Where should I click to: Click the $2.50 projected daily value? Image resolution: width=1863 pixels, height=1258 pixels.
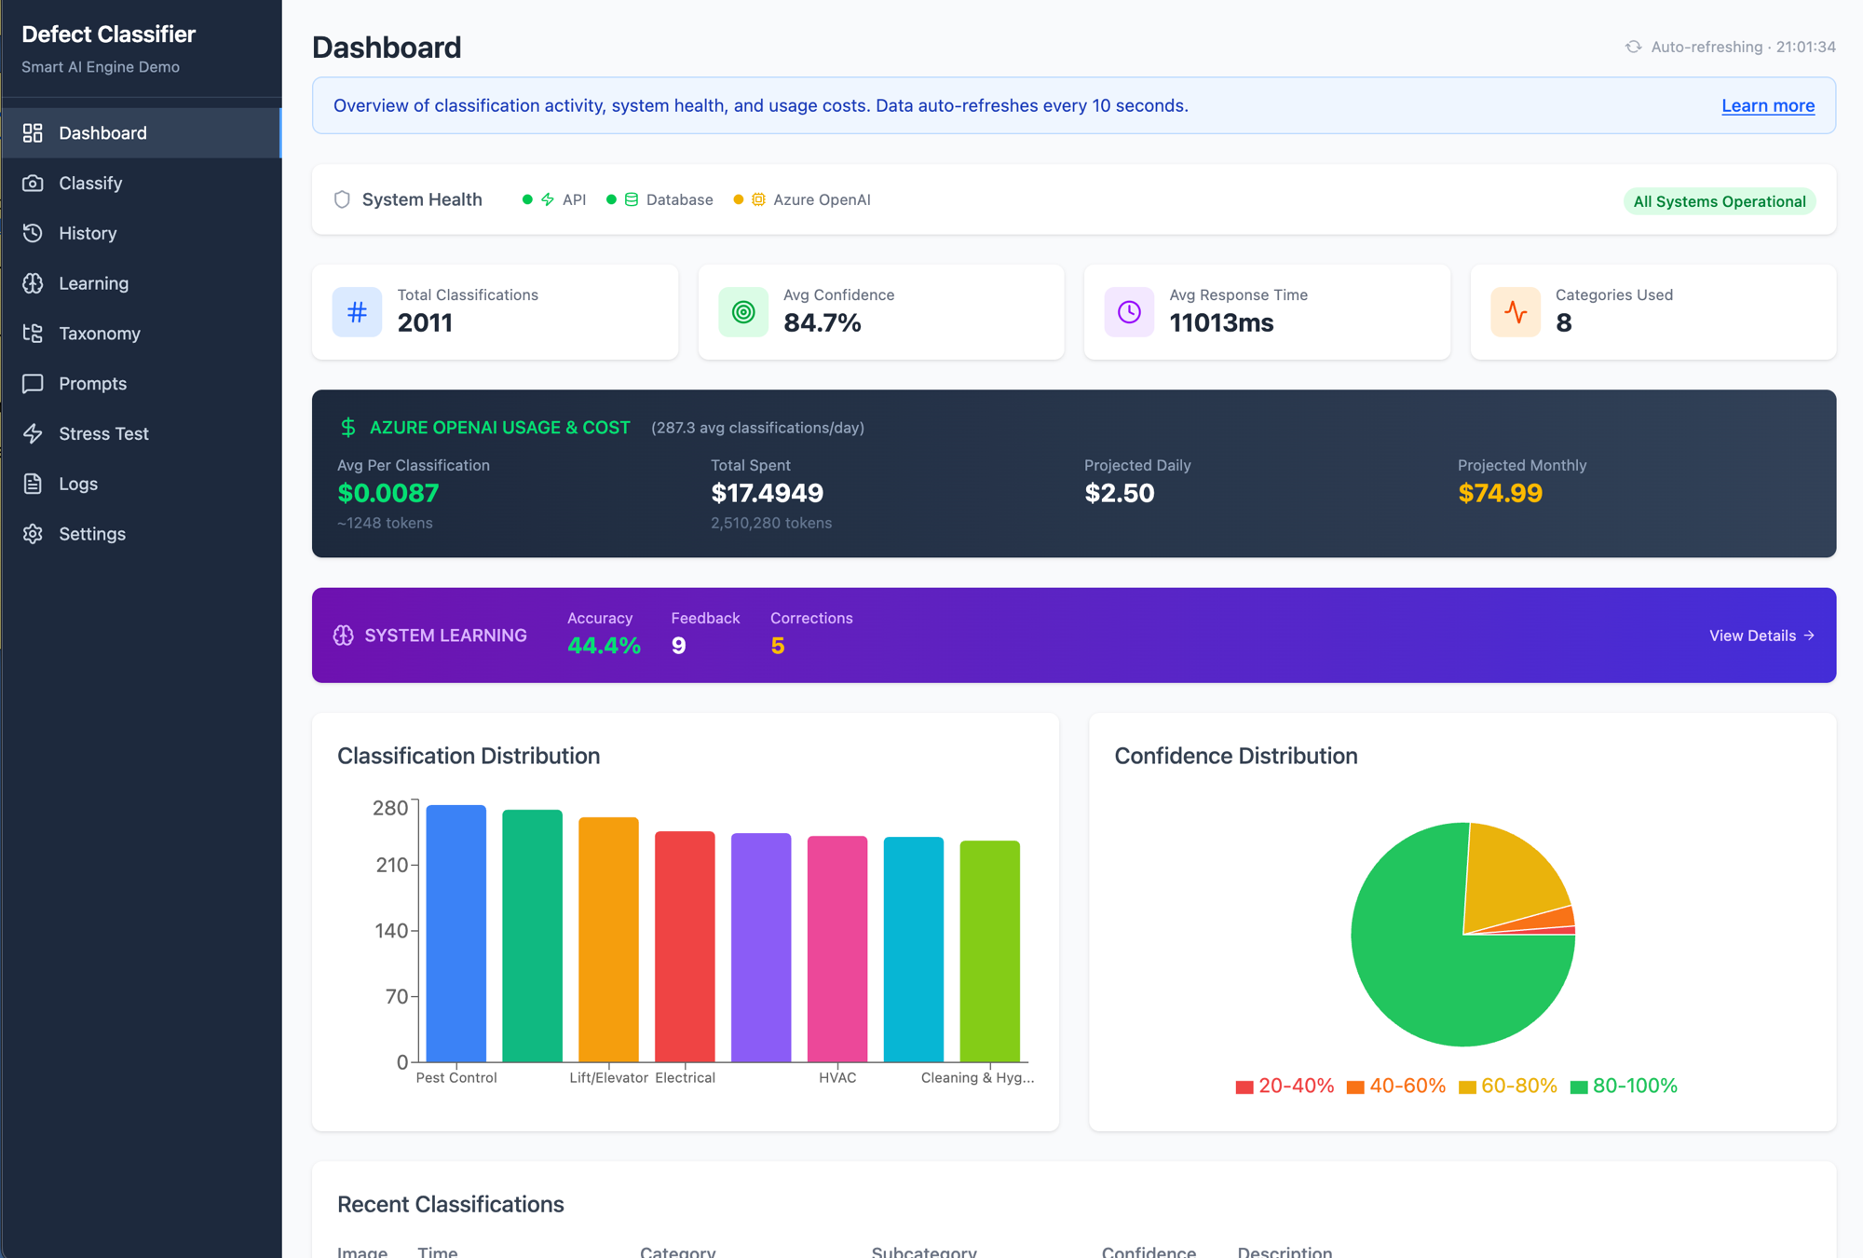1119,493
